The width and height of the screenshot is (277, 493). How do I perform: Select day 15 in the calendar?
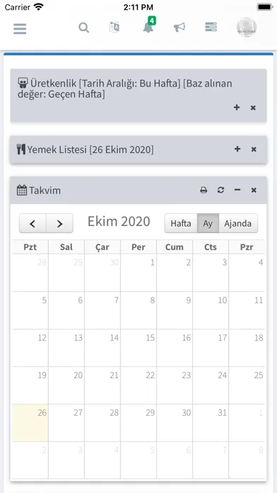[x=138, y=347]
